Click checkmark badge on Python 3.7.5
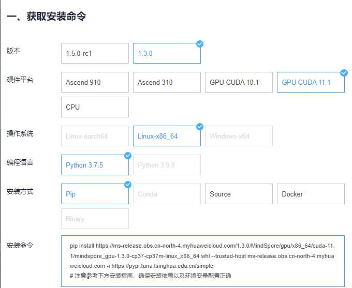Viewport: 352px width, 288px height. click(x=128, y=156)
